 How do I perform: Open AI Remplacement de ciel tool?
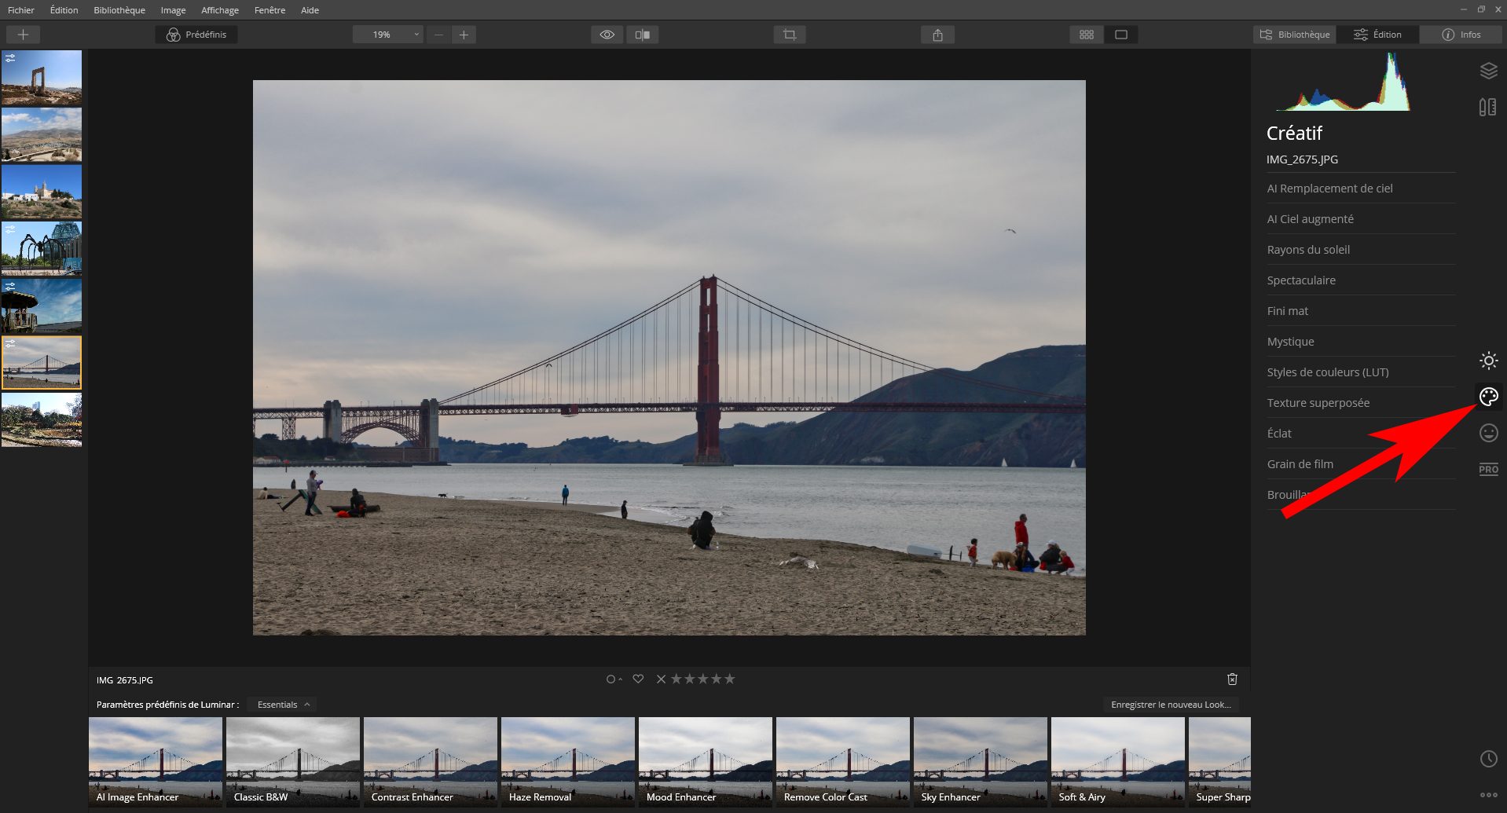click(x=1330, y=188)
